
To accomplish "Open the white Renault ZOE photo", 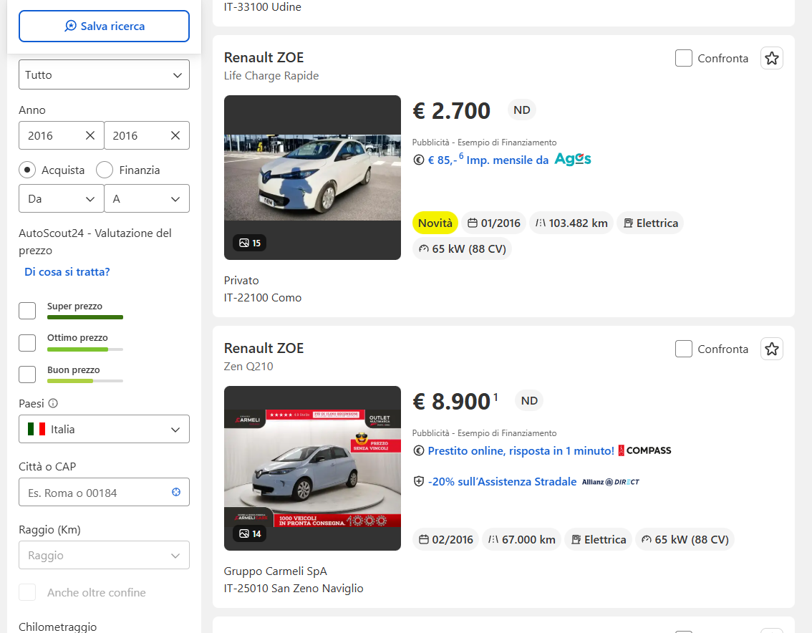I will click(312, 178).
